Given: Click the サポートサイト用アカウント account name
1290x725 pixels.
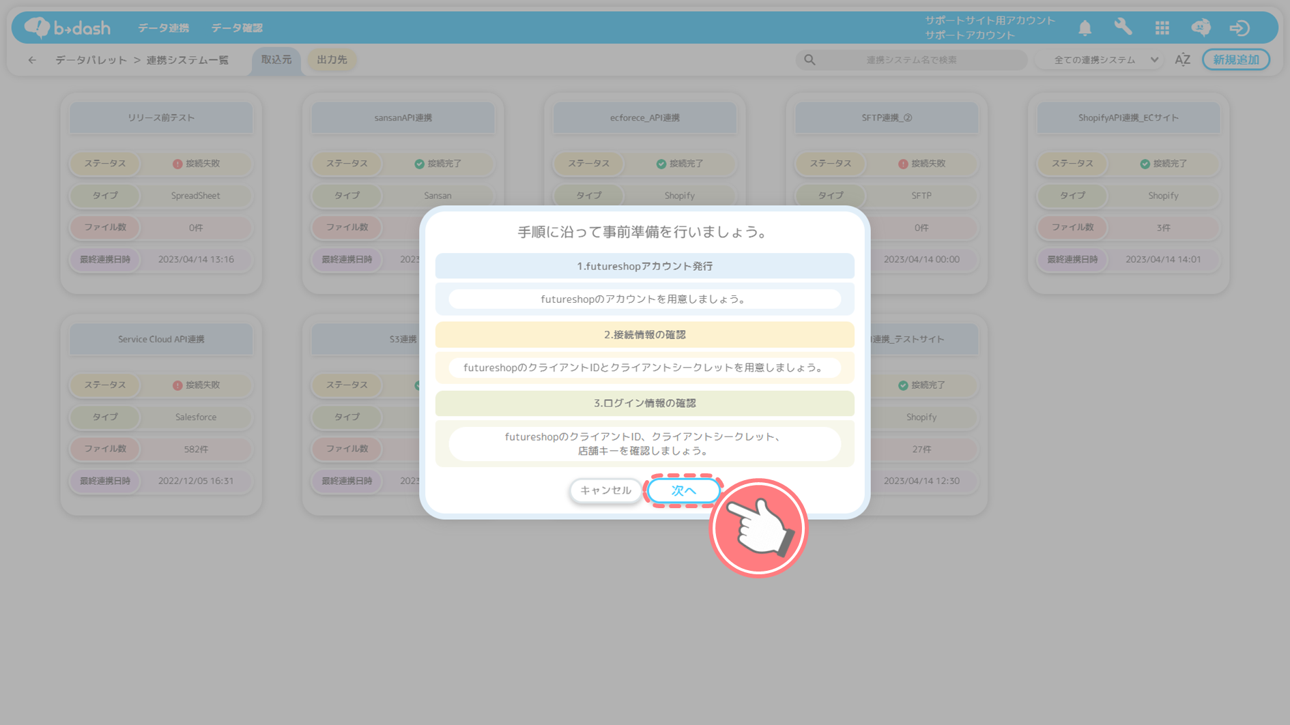Looking at the screenshot, I should 989,20.
